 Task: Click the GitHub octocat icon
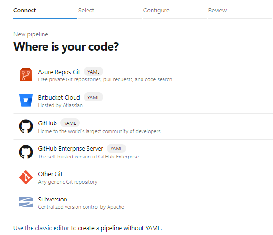pyautogui.click(x=26, y=126)
